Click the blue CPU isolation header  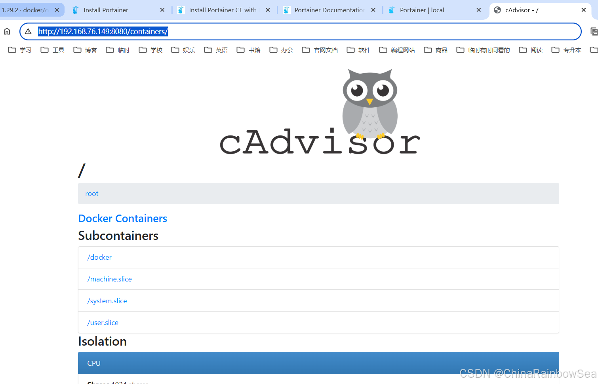coord(93,363)
